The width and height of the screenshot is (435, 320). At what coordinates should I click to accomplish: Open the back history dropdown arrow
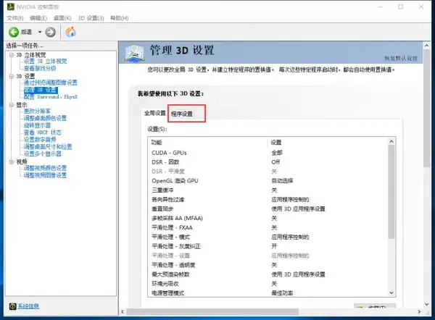[38, 32]
